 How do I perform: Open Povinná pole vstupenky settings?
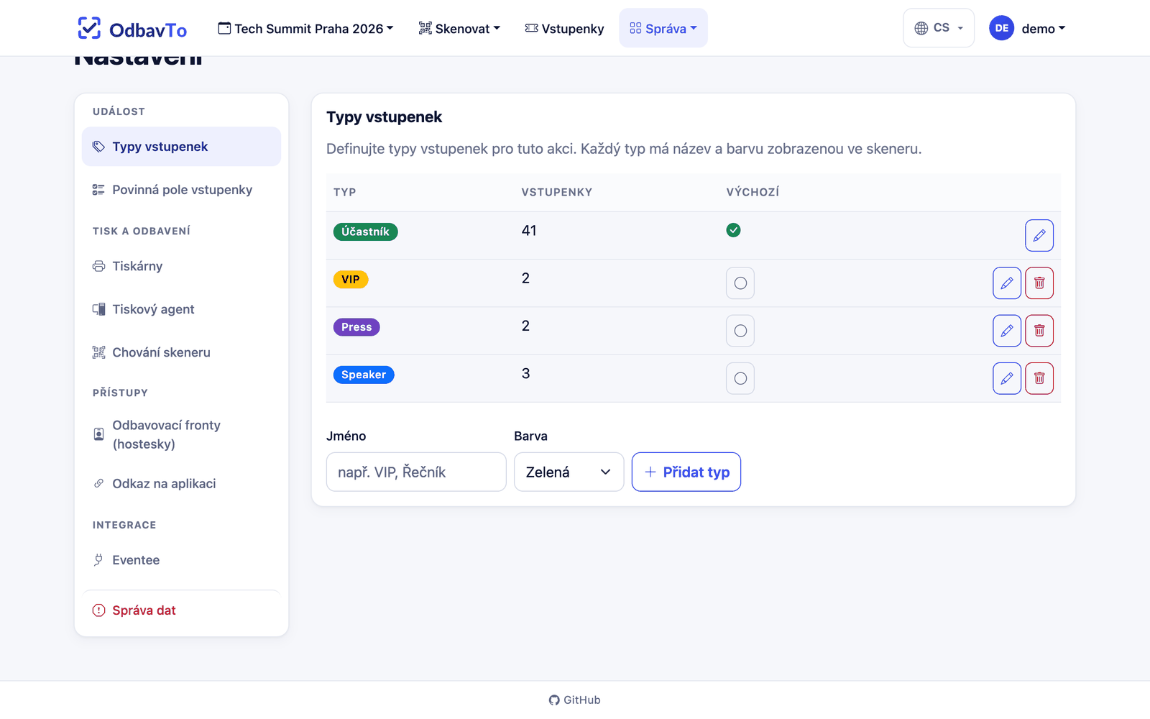click(181, 190)
